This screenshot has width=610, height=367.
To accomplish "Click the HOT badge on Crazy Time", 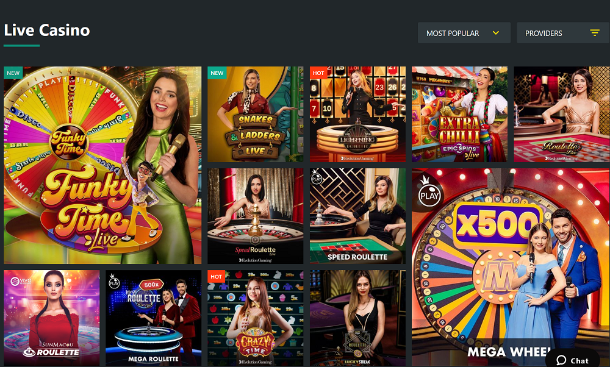I will (x=217, y=276).
